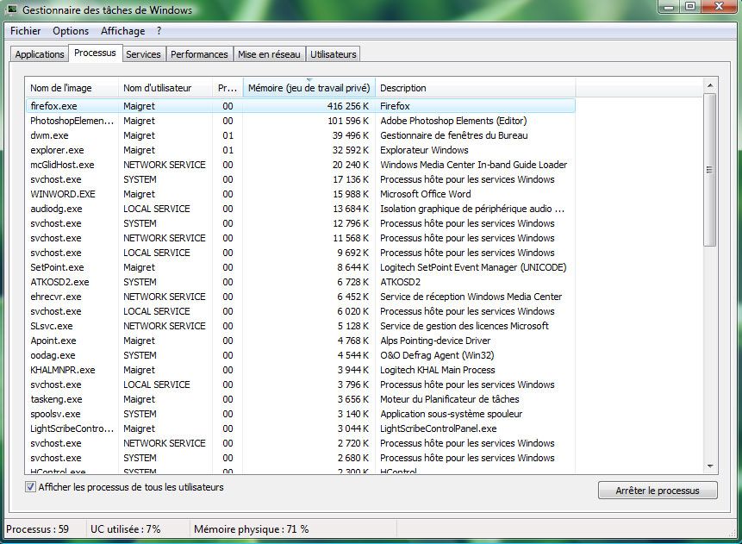Click the scrollbar down arrow
Image resolution: width=742 pixels, height=544 pixels.
click(710, 466)
